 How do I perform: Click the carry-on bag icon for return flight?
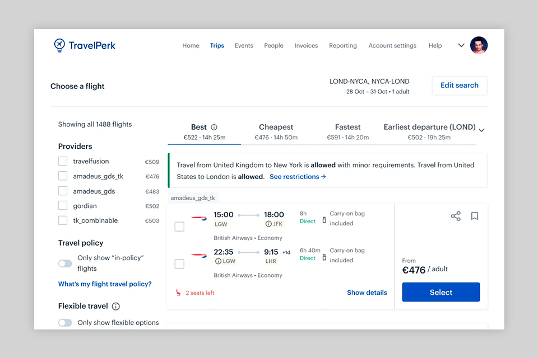pyautogui.click(x=324, y=257)
